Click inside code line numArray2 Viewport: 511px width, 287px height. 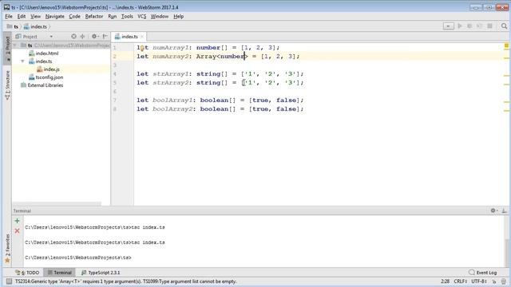coord(218,57)
